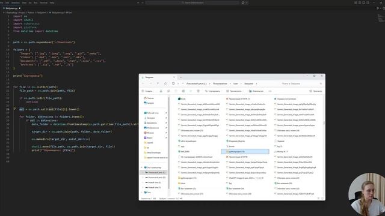Click User breadcrumb in address bar
The height and width of the screenshot is (216, 385).
point(235,84)
